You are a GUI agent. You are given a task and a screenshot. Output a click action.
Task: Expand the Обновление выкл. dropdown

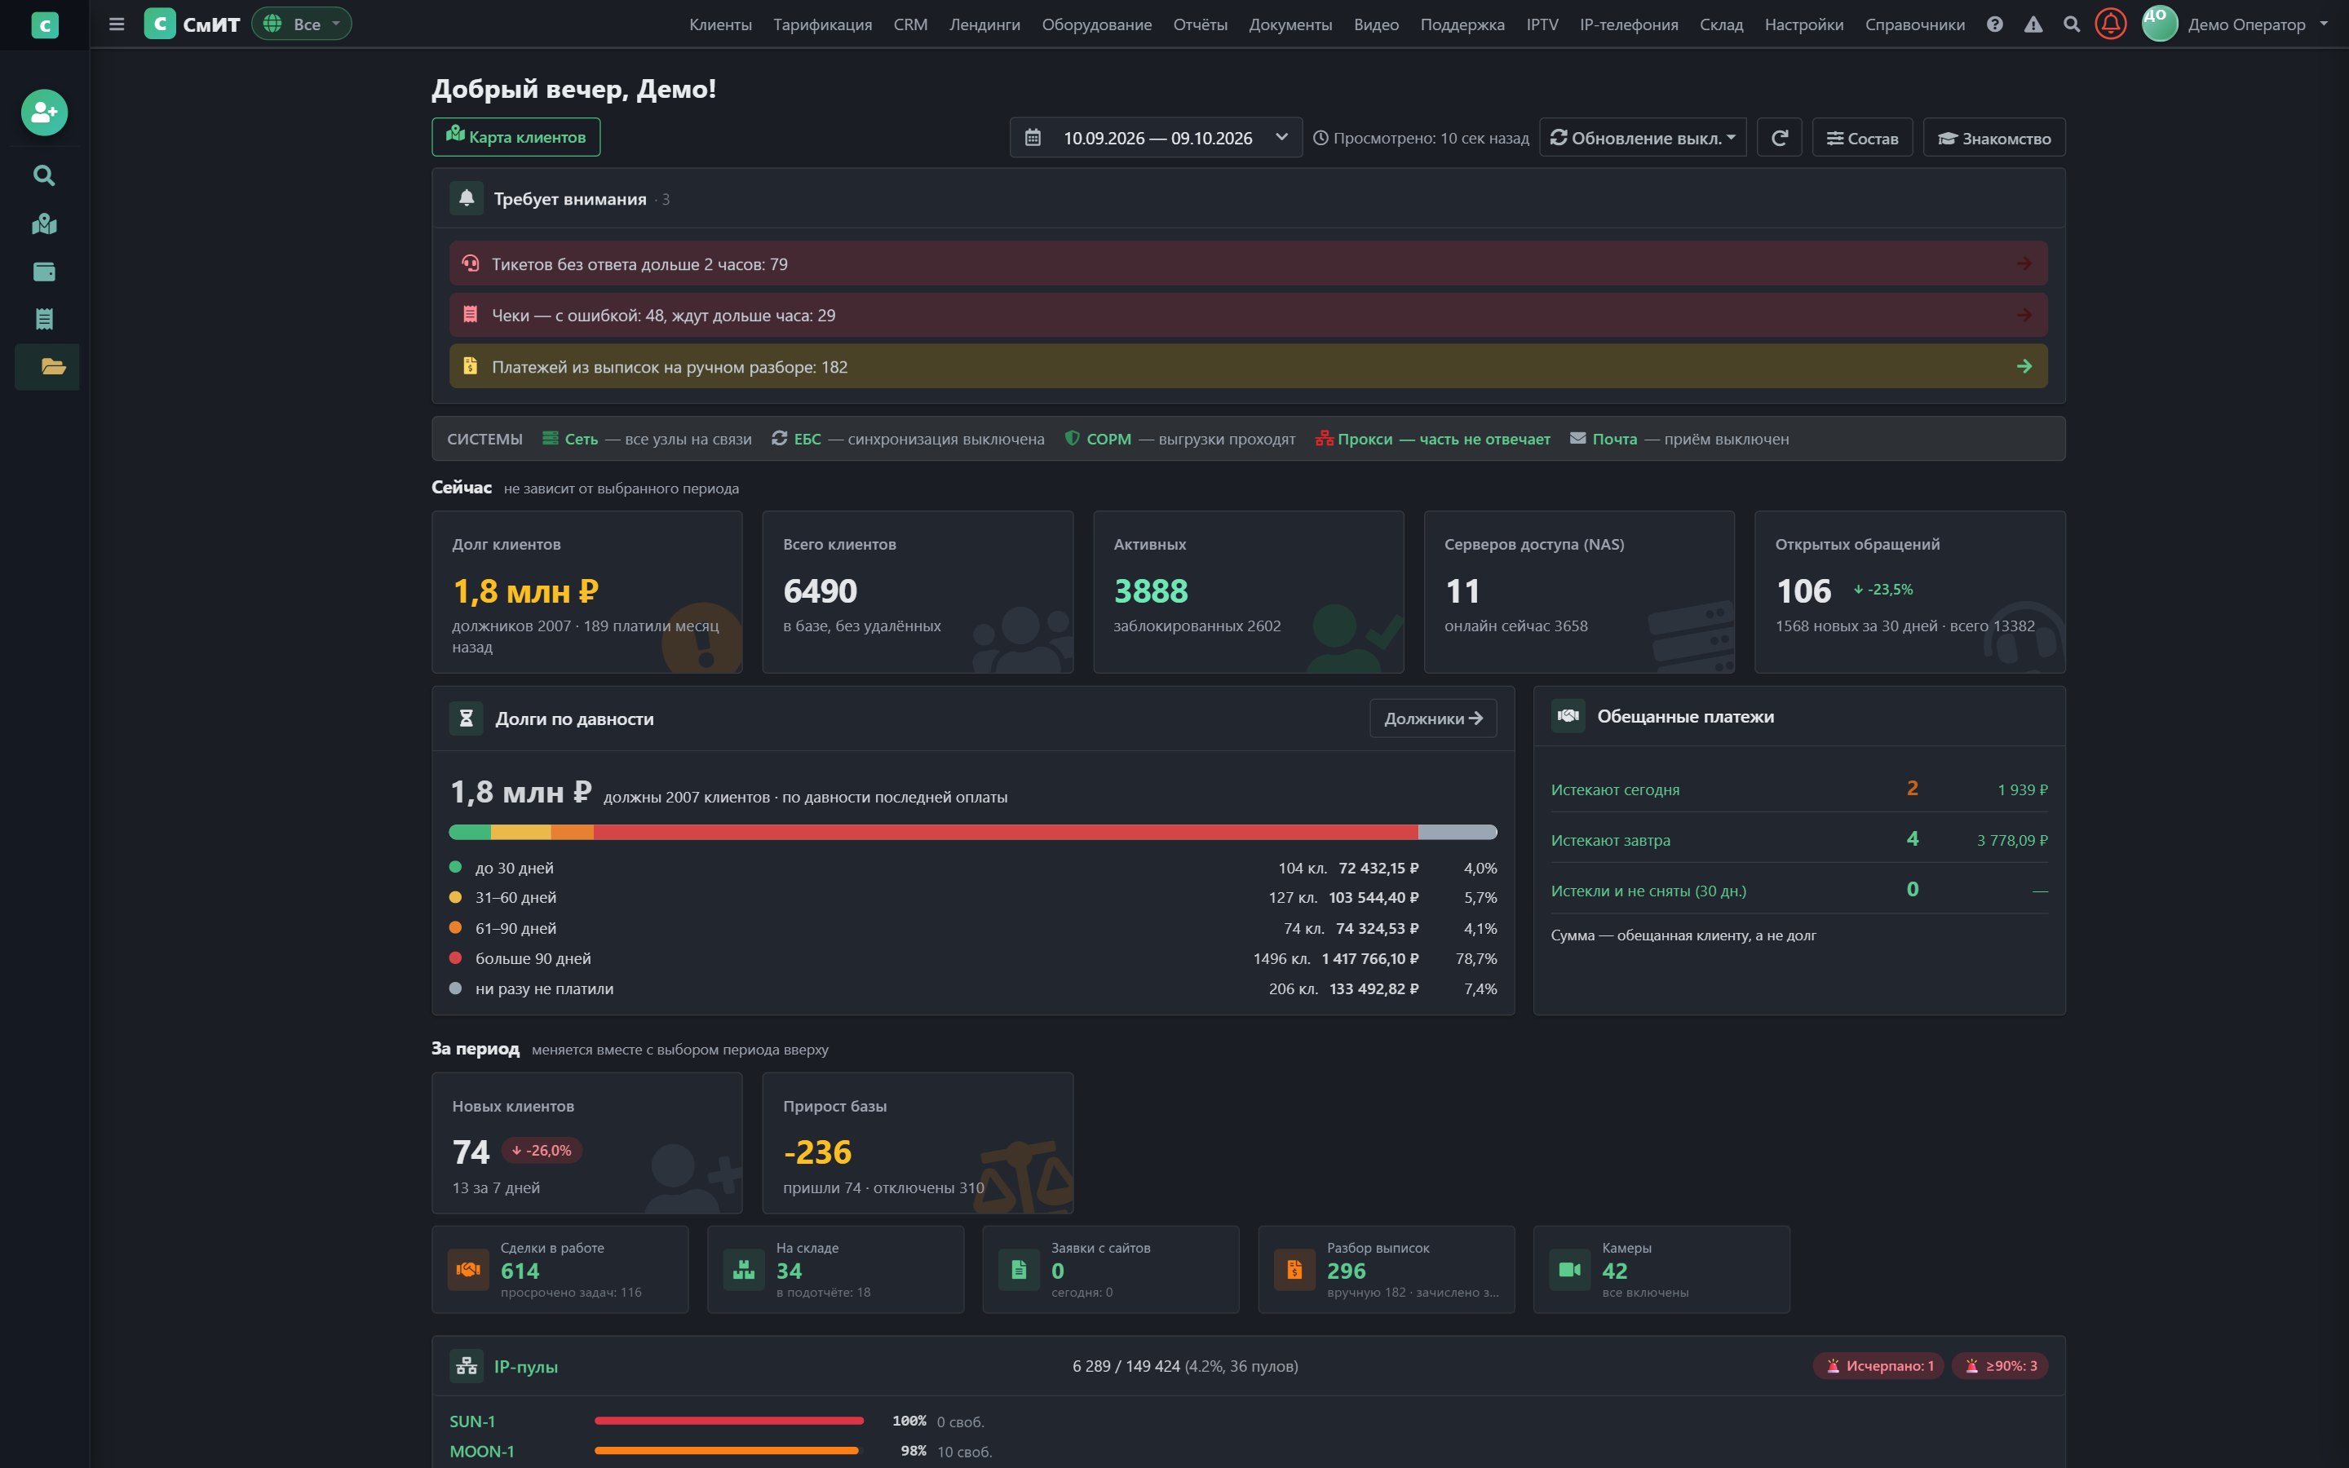tap(1643, 138)
